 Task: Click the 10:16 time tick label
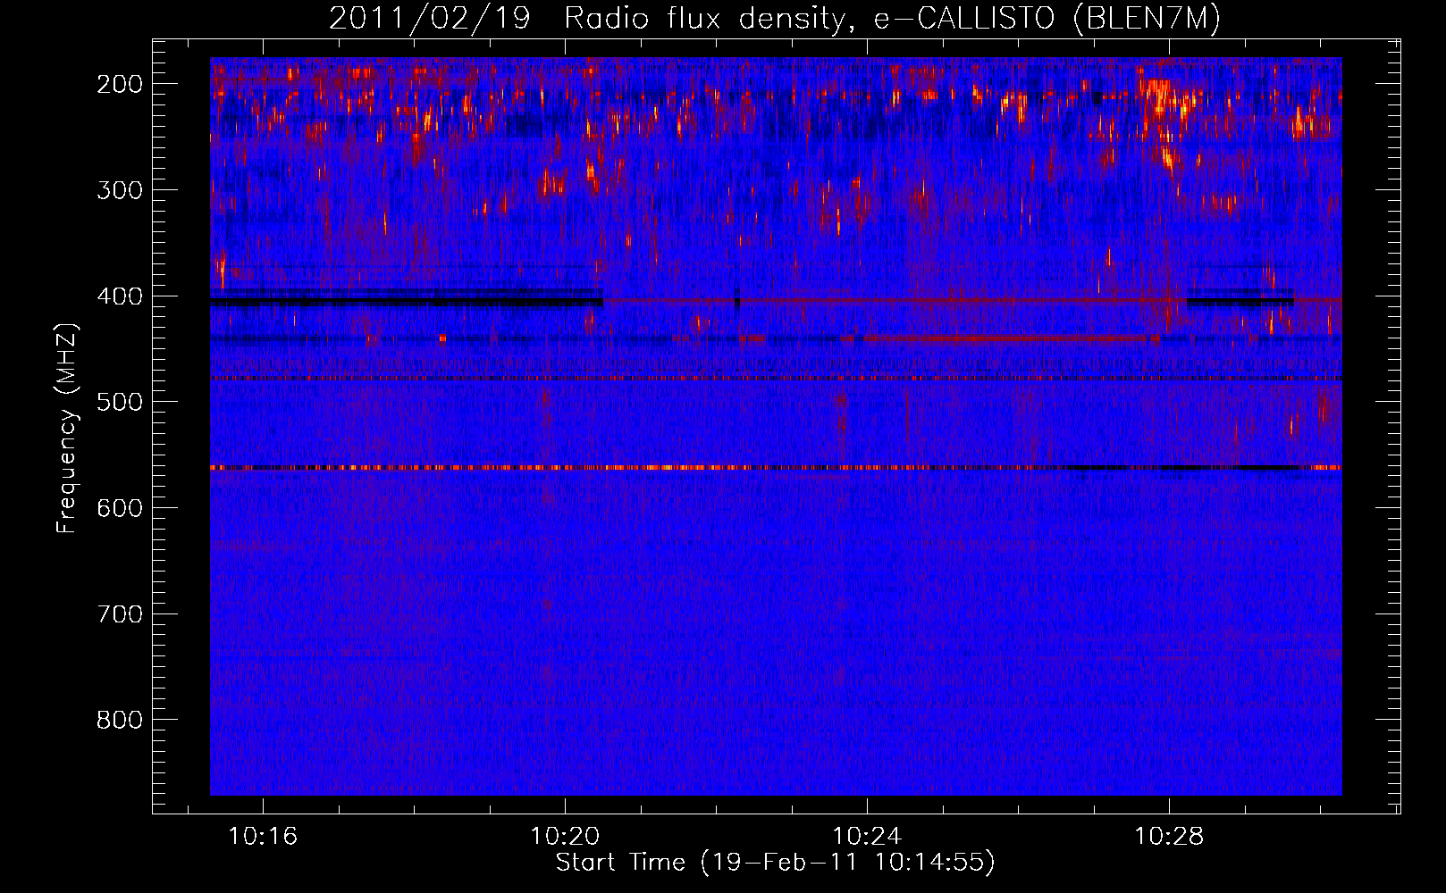point(263,837)
